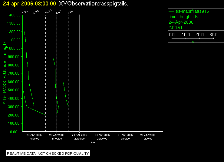Click the '30.0' tv scale value

tap(213, 35)
